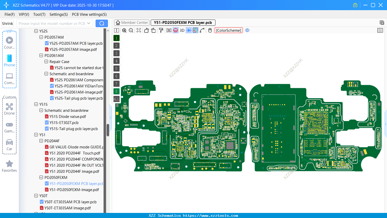Open the ColorScheme picker
The image size is (387, 218).
(228, 30)
